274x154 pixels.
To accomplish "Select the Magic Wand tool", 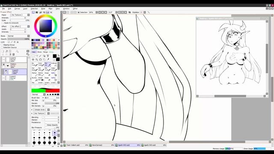I will click(x=40, y=56).
